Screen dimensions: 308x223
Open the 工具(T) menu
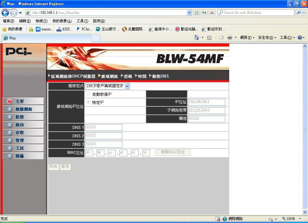pyautogui.click(x=82, y=21)
